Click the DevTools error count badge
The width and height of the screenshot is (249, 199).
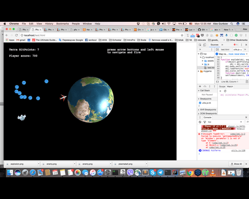click(236, 45)
